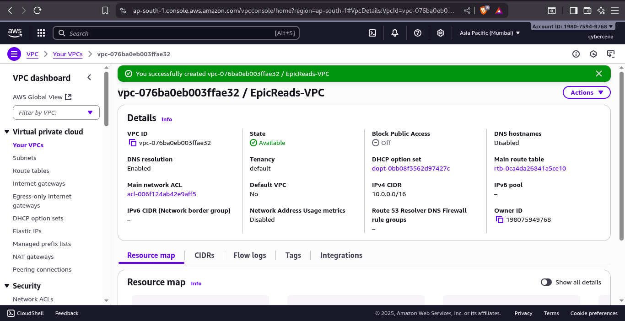This screenshot has width=625, height=321.
Task: Open Route tables in the sidebar
Action: coord(31,171)
